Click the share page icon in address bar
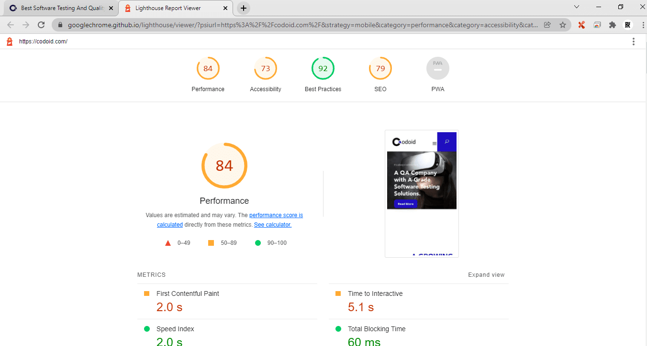Screen dimensions: 647x346 click(547, 25)
